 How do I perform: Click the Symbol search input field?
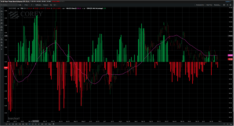point(9,5)
